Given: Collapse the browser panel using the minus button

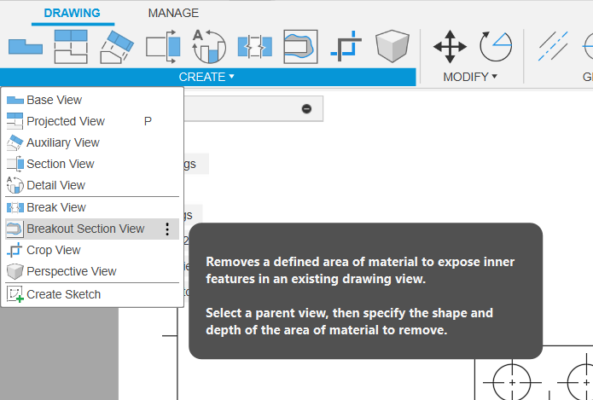Looking at the screenshot, I should [306, 109].
